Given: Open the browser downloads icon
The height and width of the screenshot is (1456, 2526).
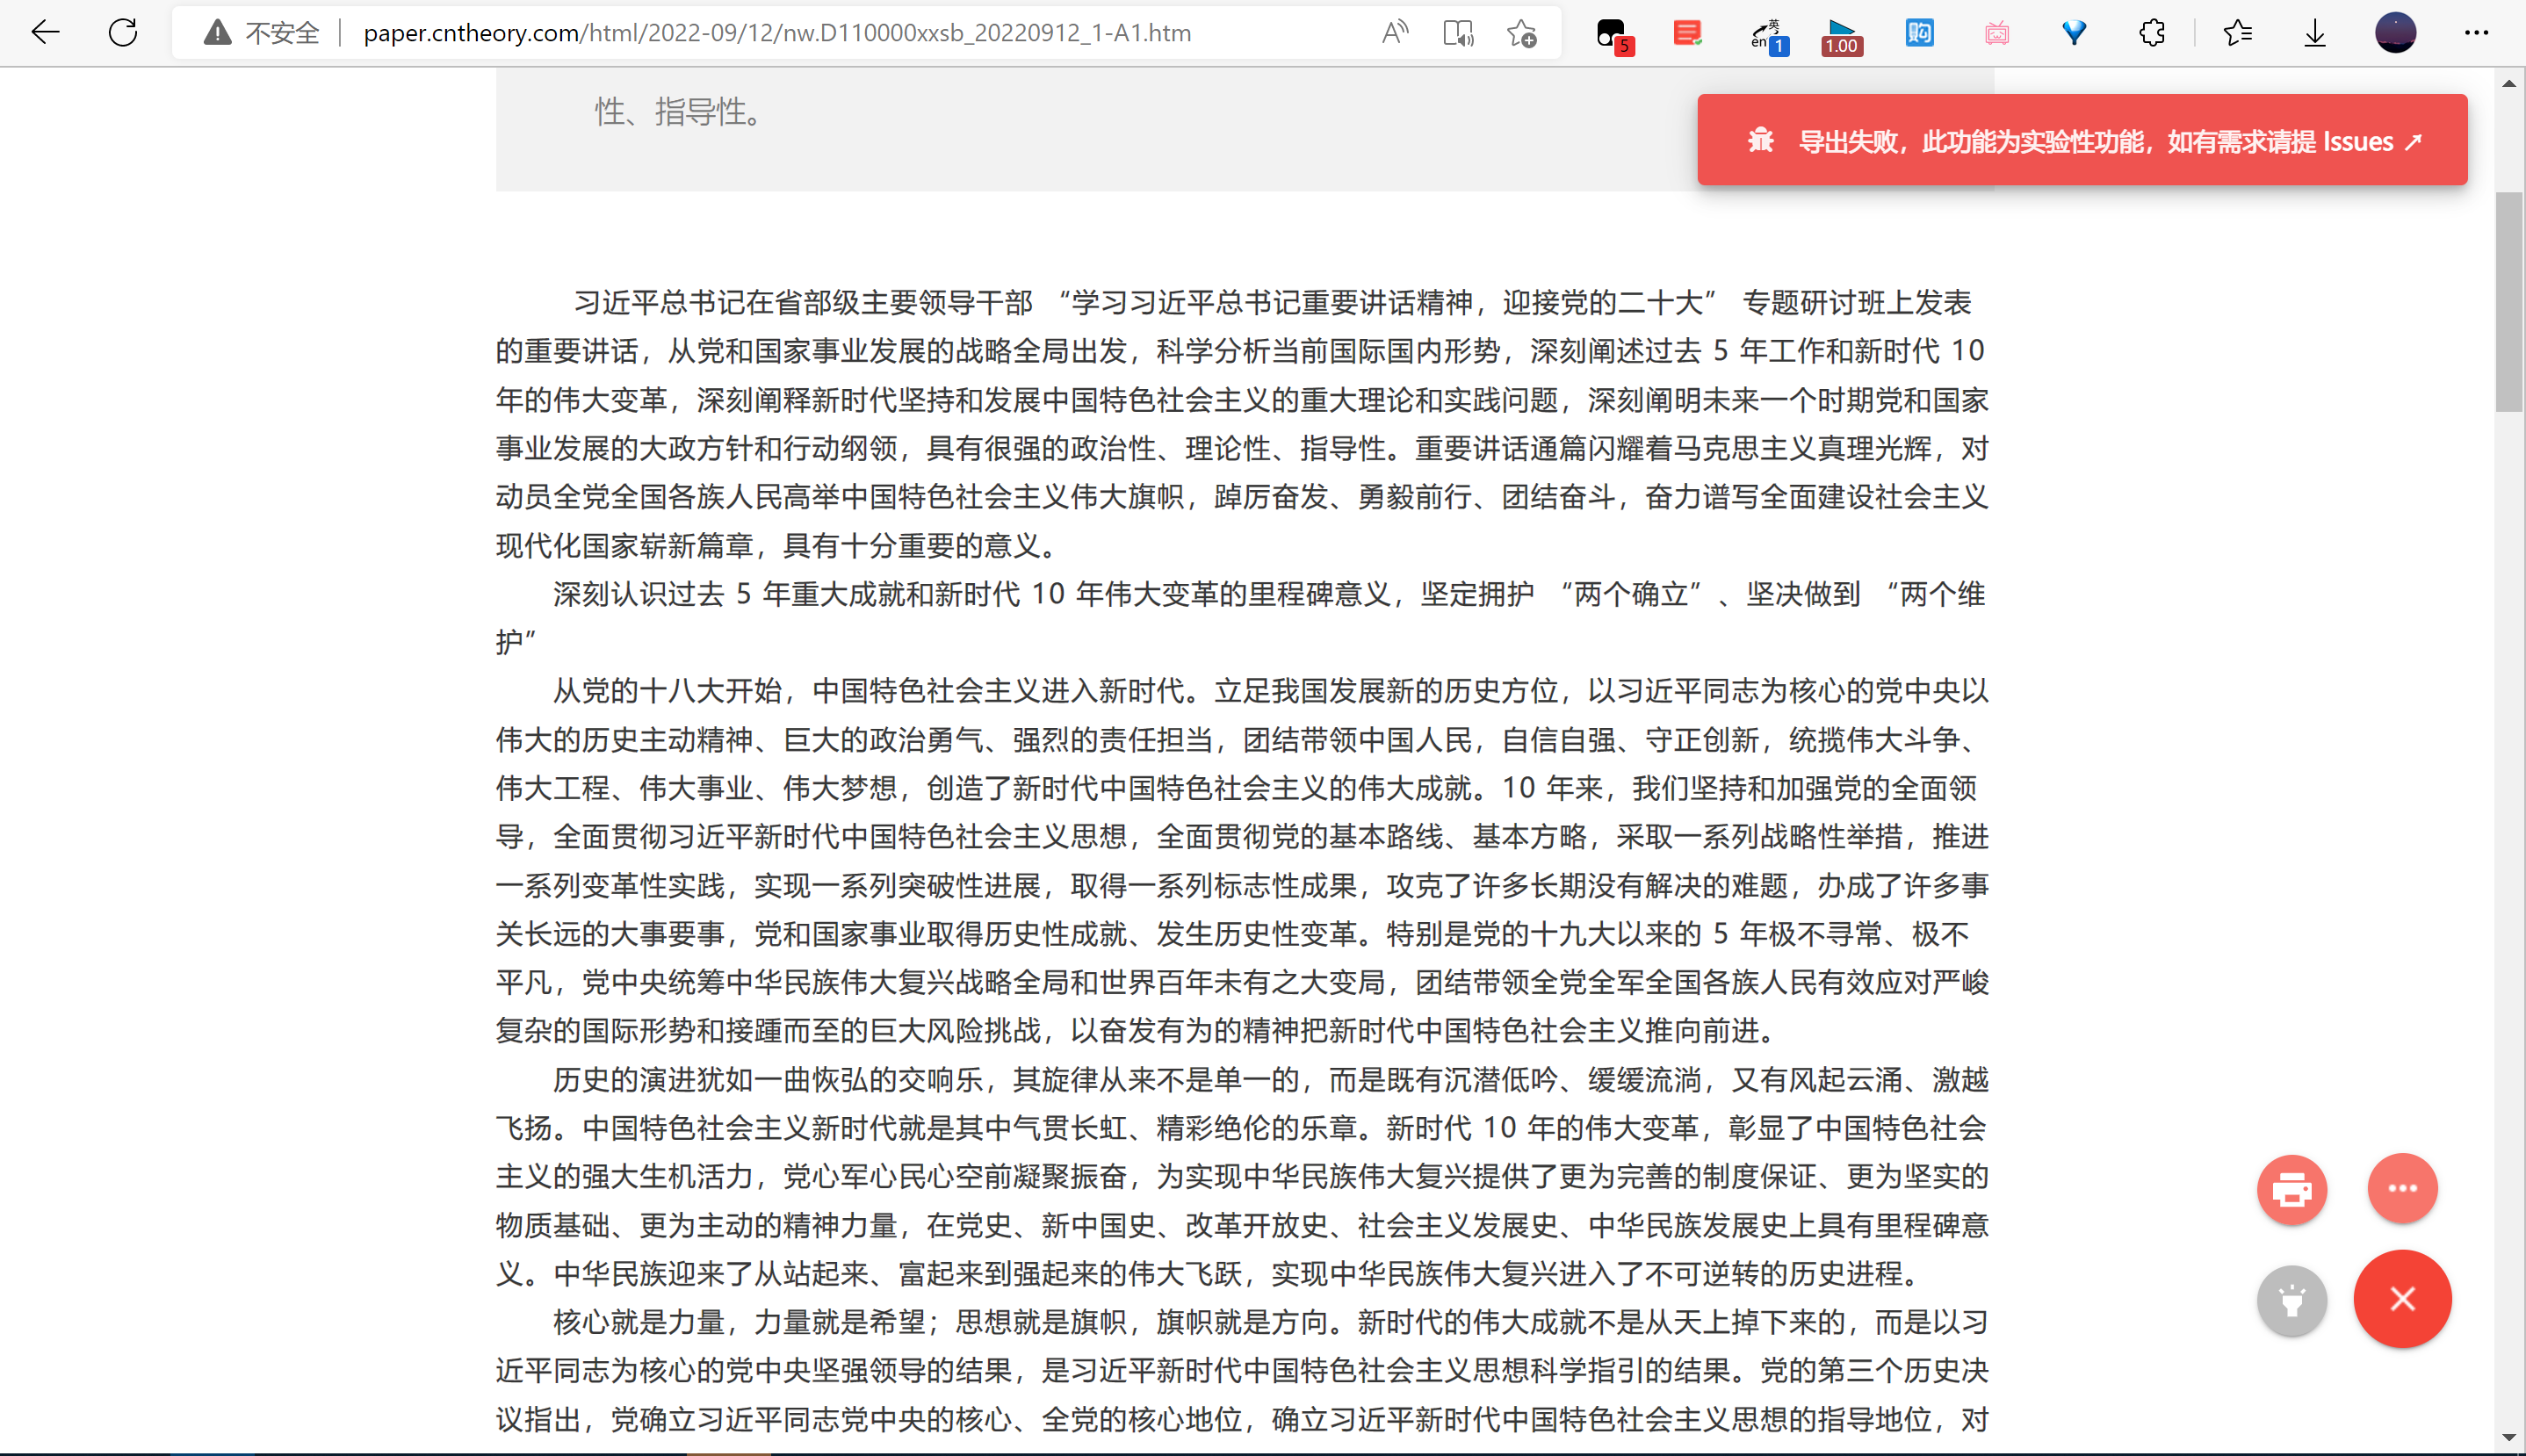Looking at the screenshot, I should pos(2314,33).
